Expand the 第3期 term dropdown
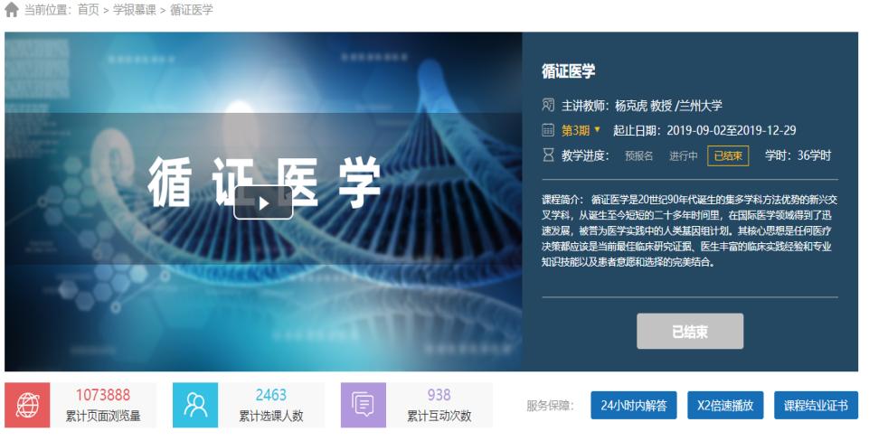This screenshot has width=869, height=441. pos(581,130)
